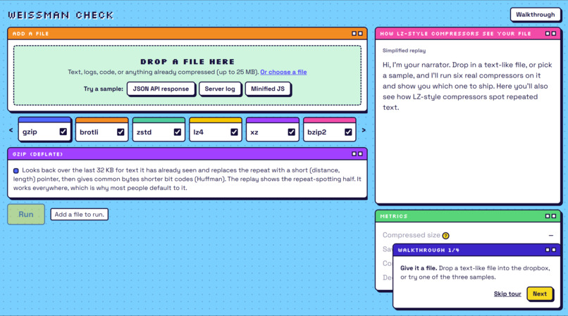The width and height of the screenshot is (568, 316).
Task: Go to the next compressor with the right arrow
Action: (364, 130)
